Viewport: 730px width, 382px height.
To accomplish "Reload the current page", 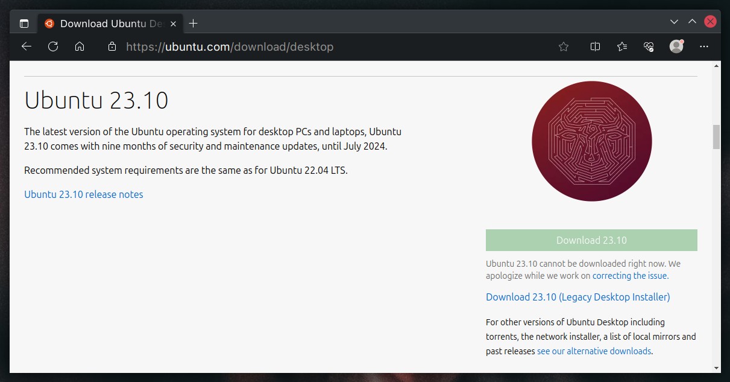I will [53, 46].
